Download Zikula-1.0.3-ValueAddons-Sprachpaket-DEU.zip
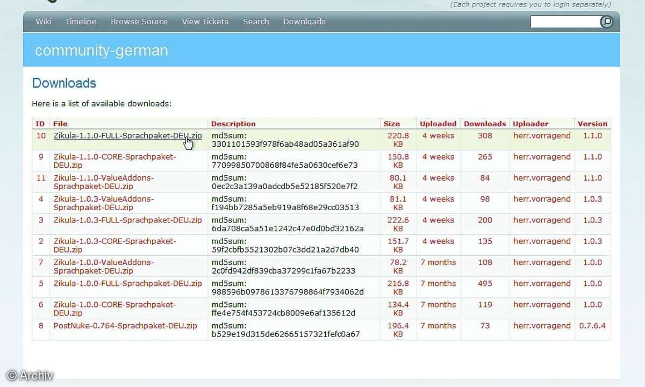The height and width of the screenshot is (387, 645). point(104,203)
